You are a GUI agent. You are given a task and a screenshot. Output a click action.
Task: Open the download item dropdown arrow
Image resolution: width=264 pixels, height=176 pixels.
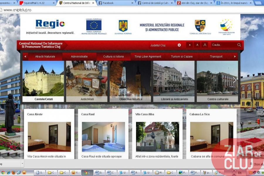pyautogui.click(x=22, y=163)
